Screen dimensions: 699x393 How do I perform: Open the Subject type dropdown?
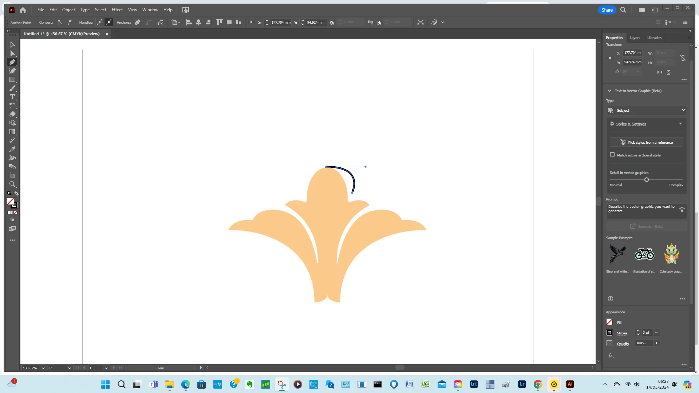(x=646, y=110)
